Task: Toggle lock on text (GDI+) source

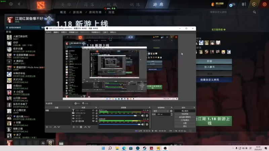Action: pos(97,110)
